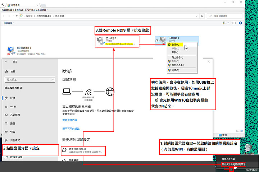Click the refresh button in the address bar
This screenshot has height=172, width=259.
tap(202, 16)
